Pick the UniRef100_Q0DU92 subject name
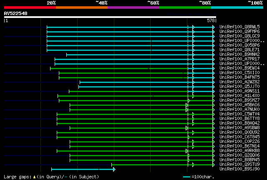This screenshot has width=267, height=180. click(239, 132)
